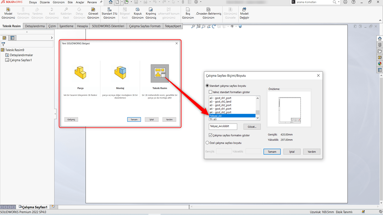Switch to the TekyazXpert tab
Image resolution: width=383 pixels, height=215 pixels.
point(173,26)
